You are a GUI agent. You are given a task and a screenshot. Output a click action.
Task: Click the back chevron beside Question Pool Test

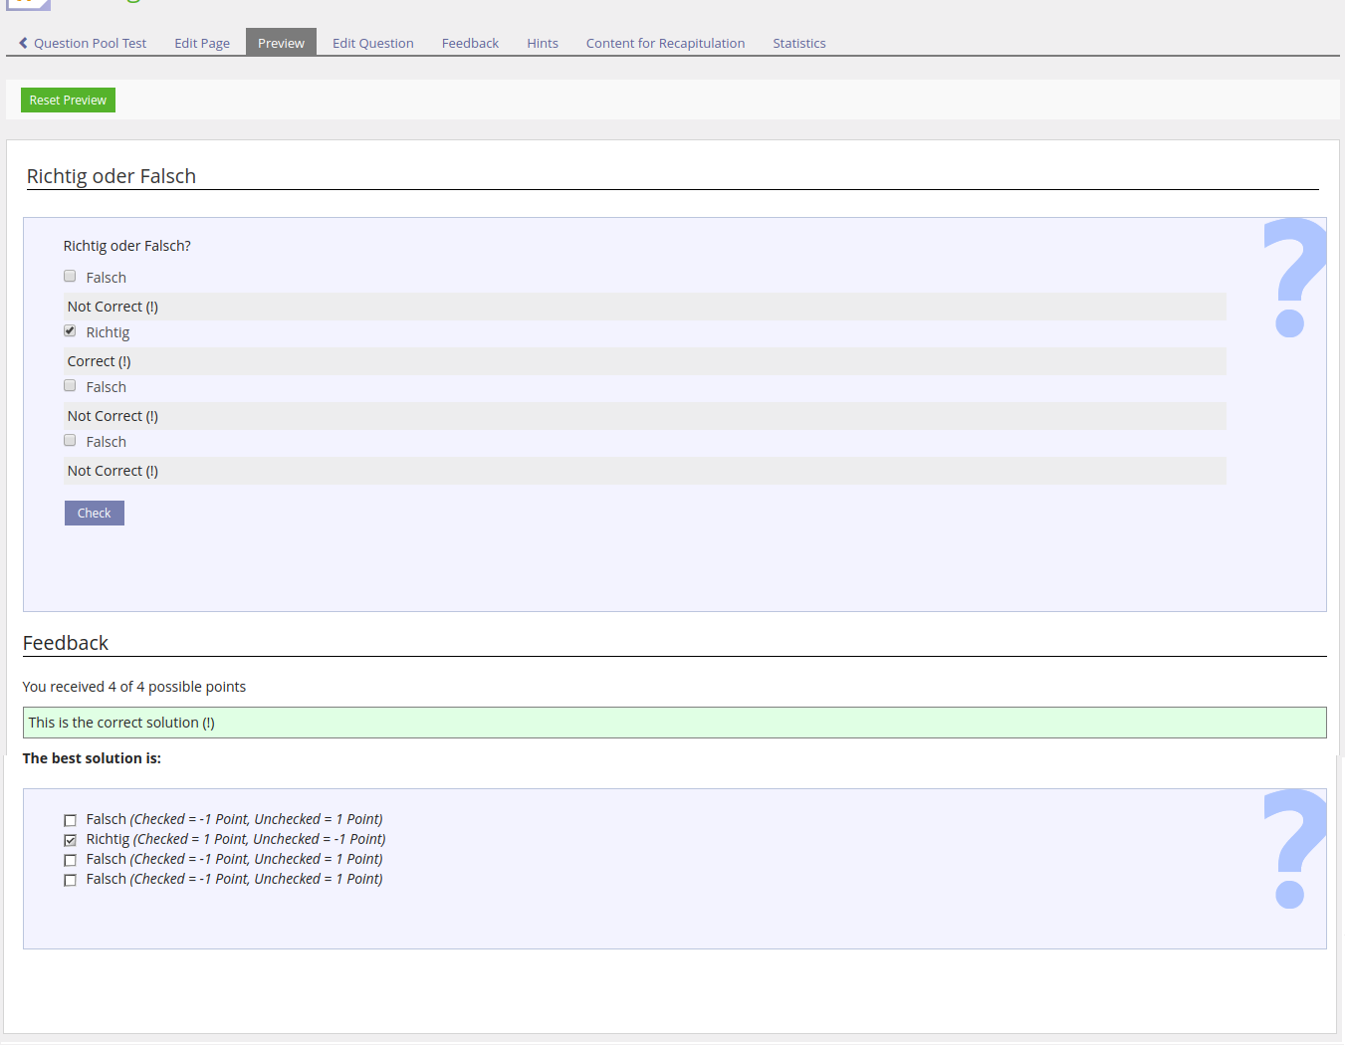click(x=24, y=43)
